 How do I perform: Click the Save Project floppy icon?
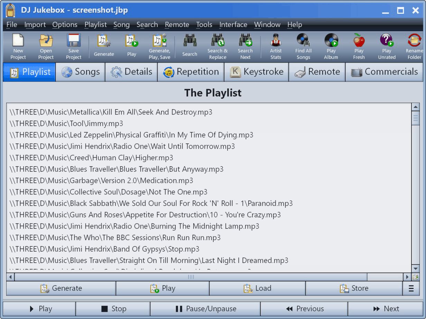(74, 47)
